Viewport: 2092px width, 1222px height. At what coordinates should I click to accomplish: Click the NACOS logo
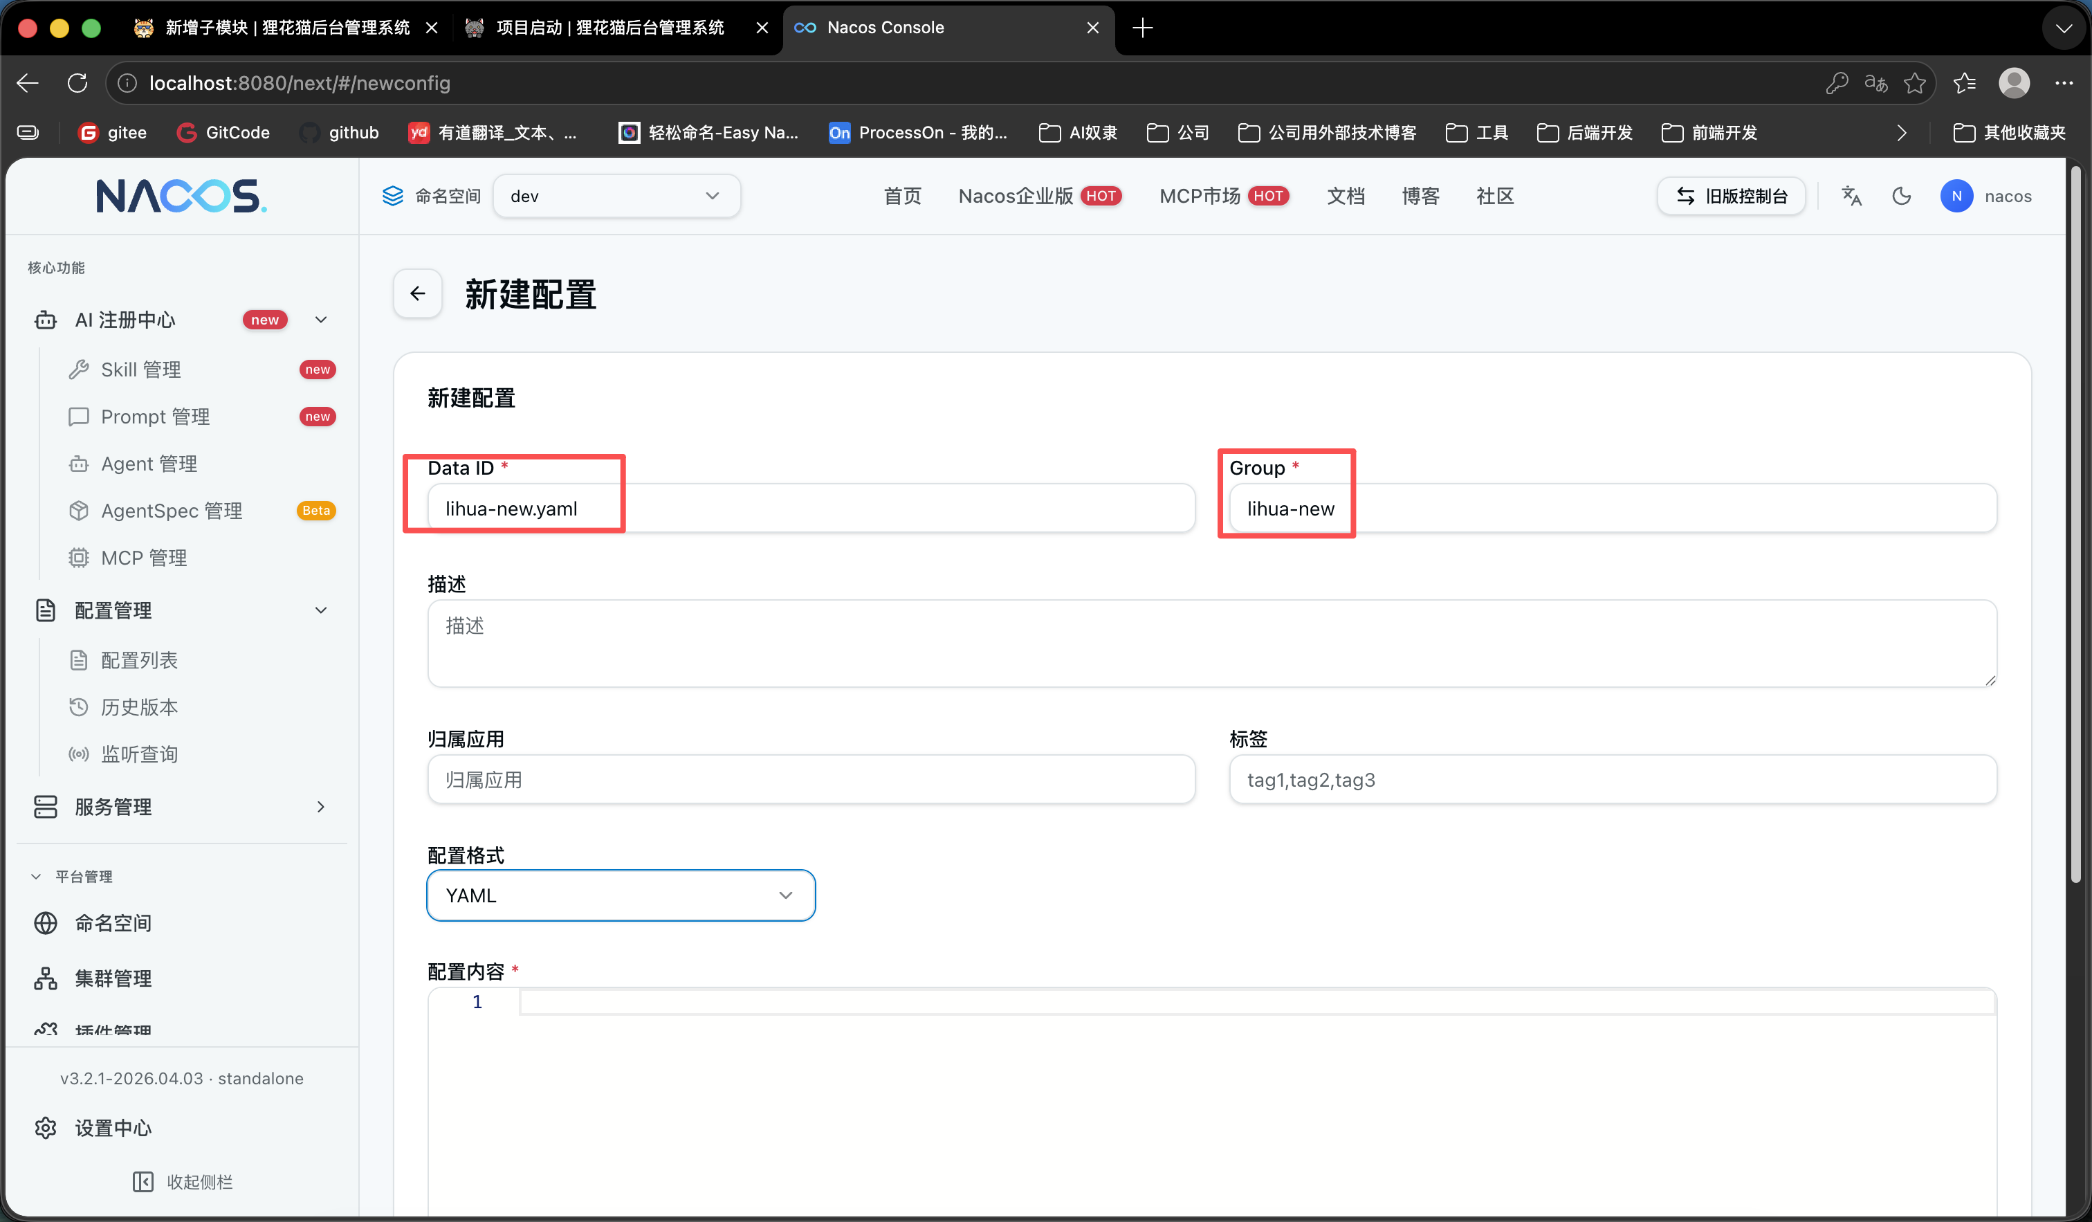182,196
